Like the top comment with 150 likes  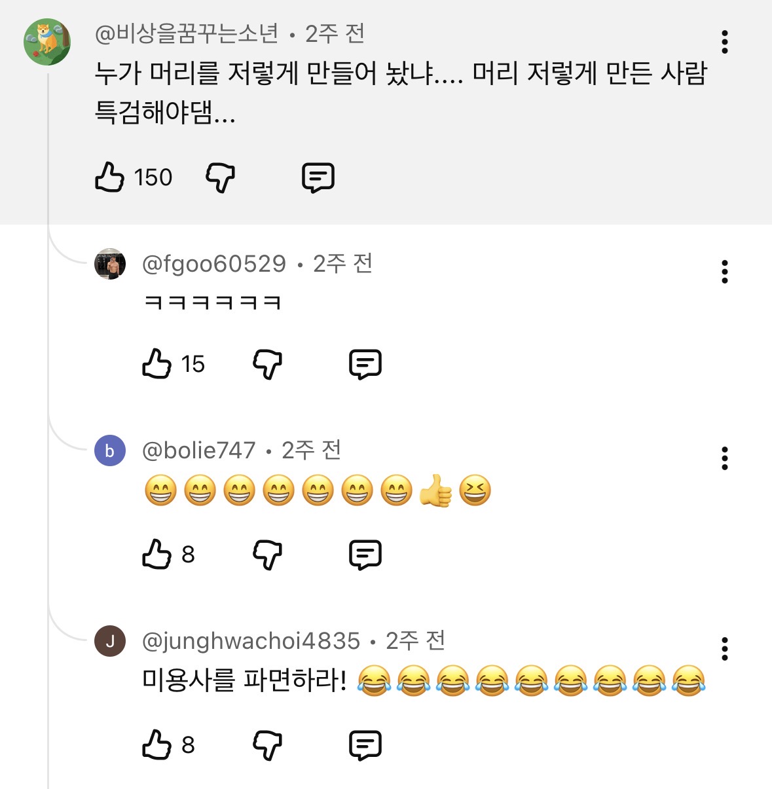(110, 177)
